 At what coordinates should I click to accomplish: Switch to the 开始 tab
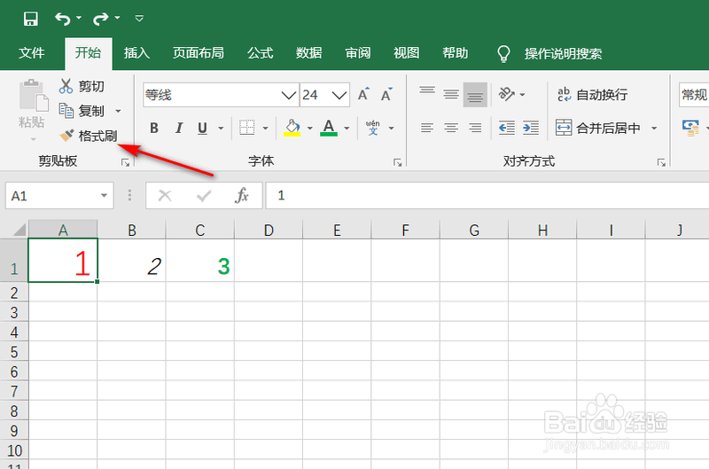(88, 53)
